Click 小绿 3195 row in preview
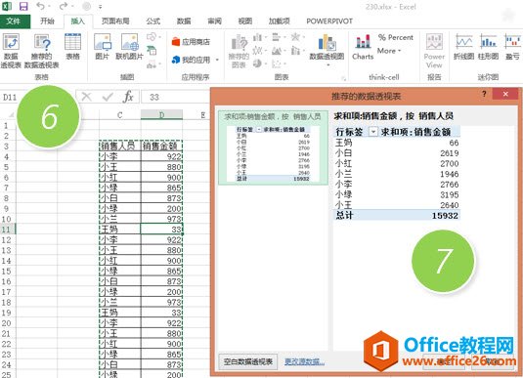The width and height of the screenshot is (523, 378). [397, 194]
